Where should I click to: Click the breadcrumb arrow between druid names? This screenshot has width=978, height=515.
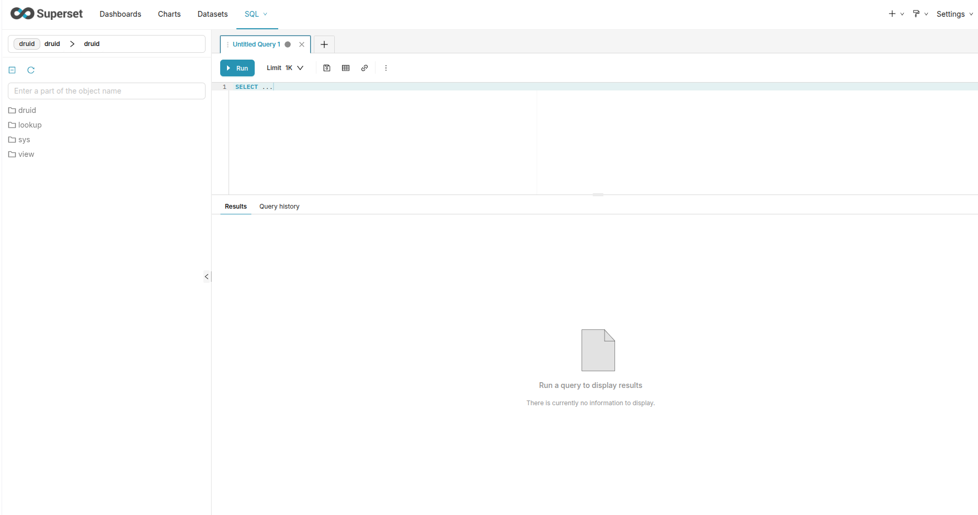pos(72,44)
